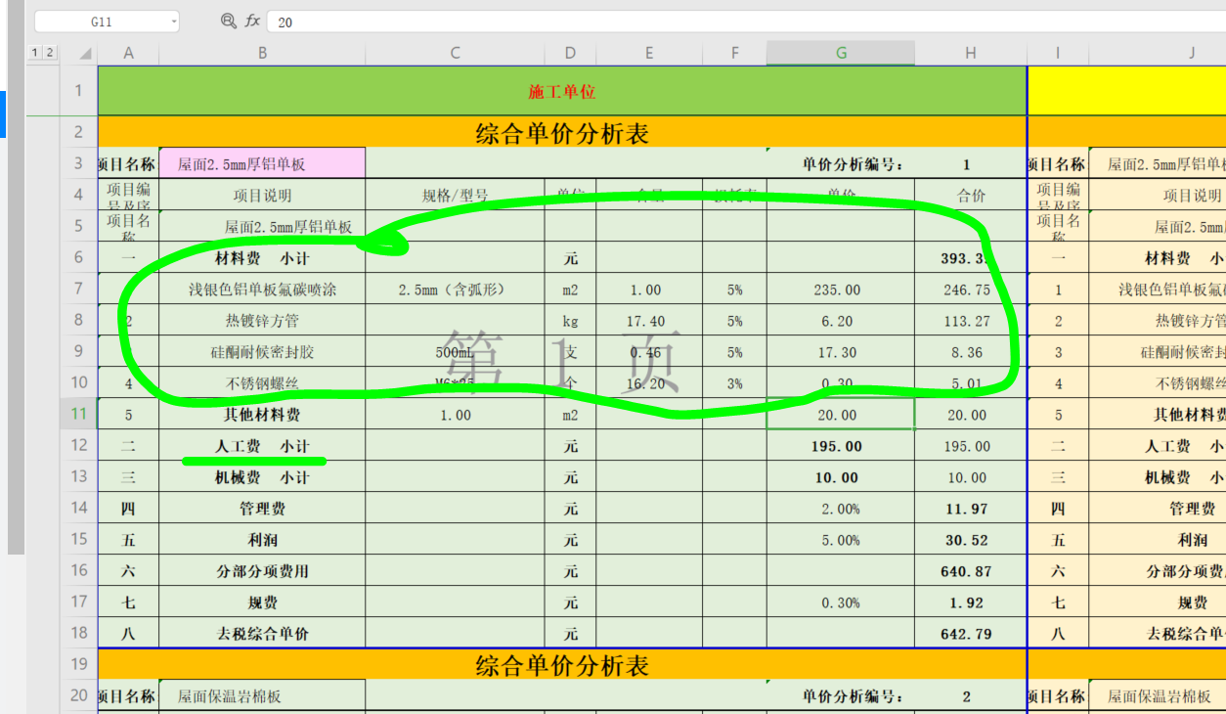The height and width of the screenshot is (714, 1226).
Task: Click 去税综合单价 in column B
Action: tap(262, 634)
